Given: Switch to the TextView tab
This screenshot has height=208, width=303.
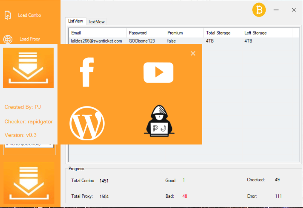Looking at the screenshot, I should click(96, 22).
